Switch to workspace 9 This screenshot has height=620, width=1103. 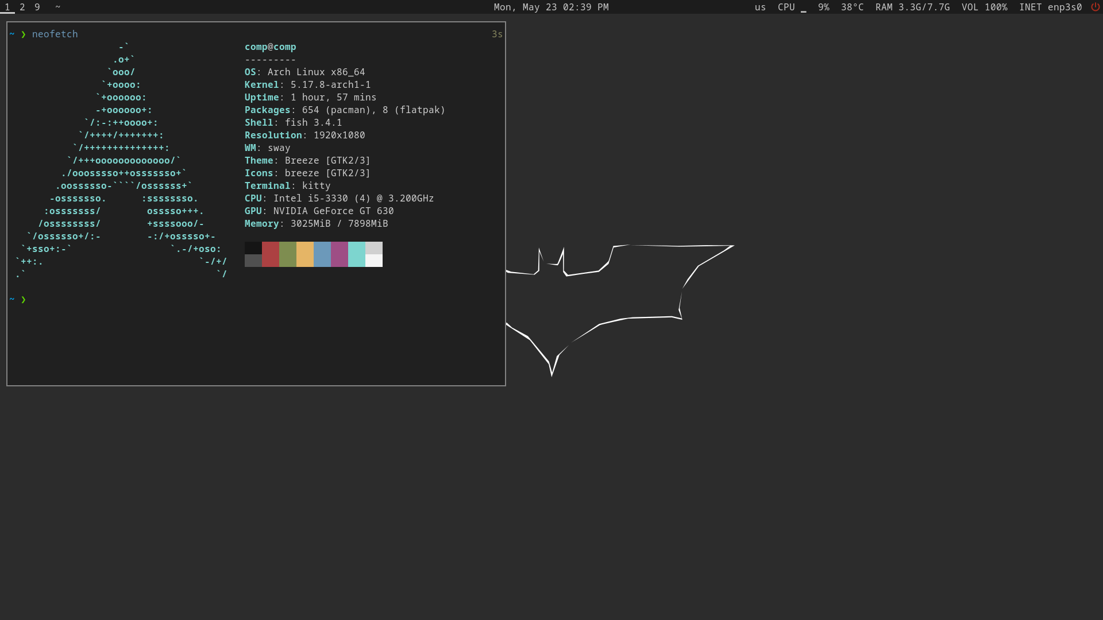coord(37,7)
